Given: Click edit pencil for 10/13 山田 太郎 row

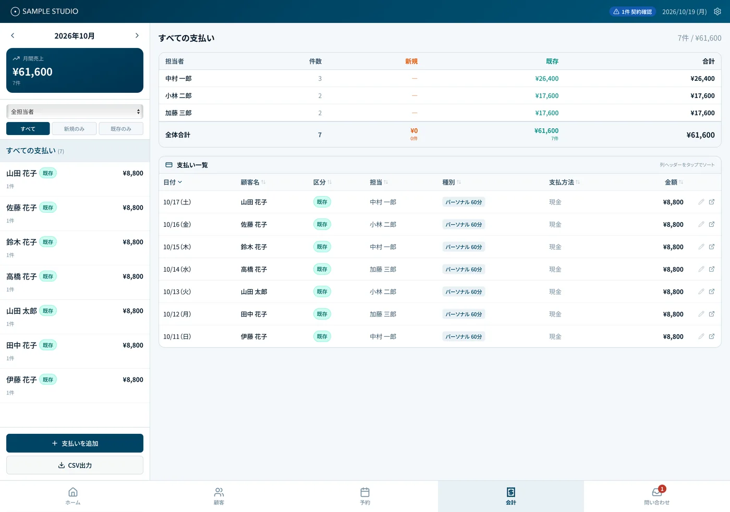Looking at the screenshot, I should pyautogui.click(x=701, y=291).
